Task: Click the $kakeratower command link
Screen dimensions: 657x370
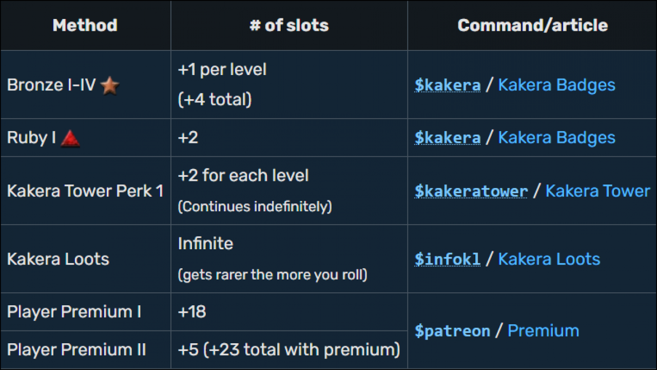Action: [471, 191]
